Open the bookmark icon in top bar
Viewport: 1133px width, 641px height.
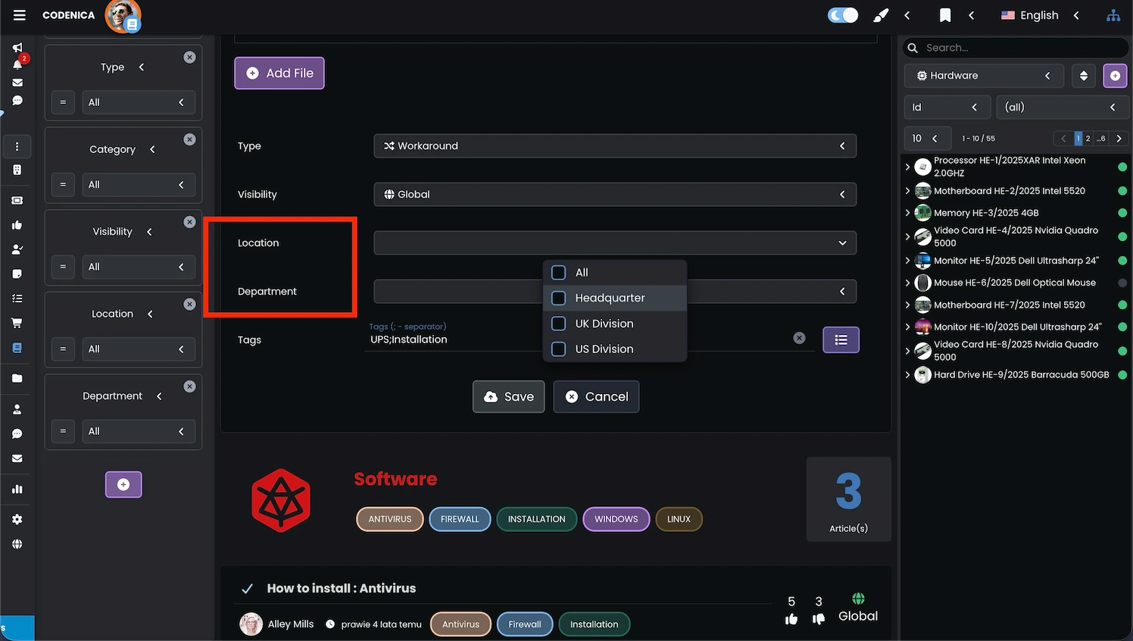[944, 15]
